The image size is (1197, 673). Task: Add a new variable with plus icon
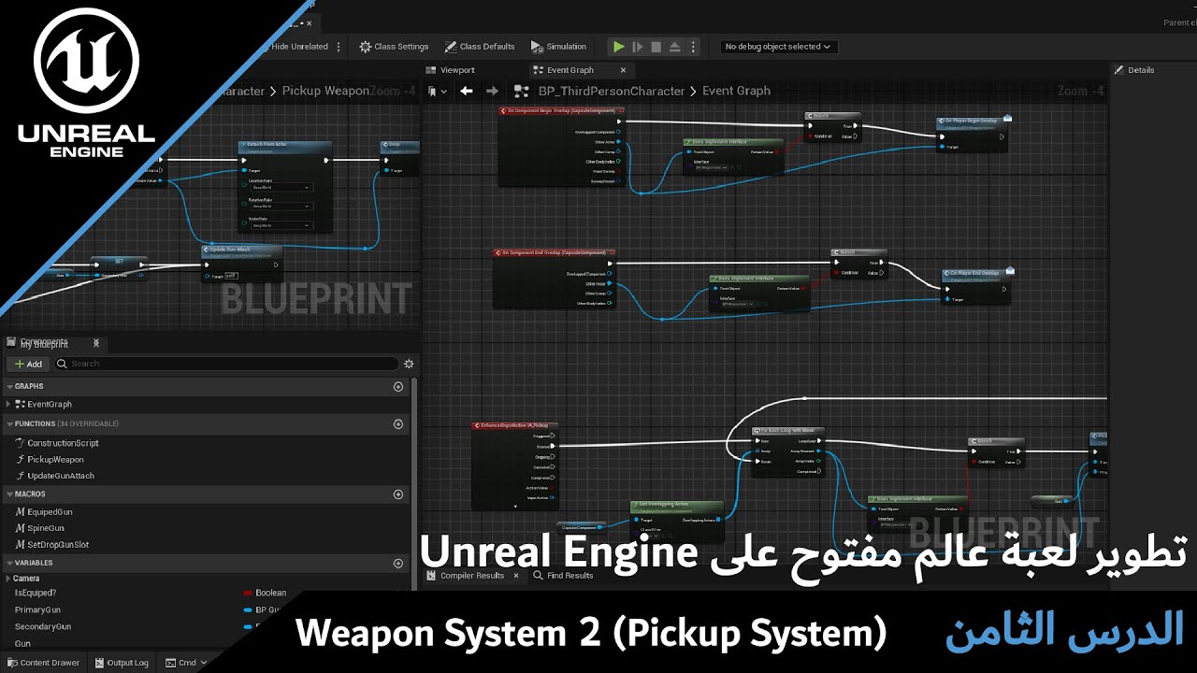[x=398, y=563]
